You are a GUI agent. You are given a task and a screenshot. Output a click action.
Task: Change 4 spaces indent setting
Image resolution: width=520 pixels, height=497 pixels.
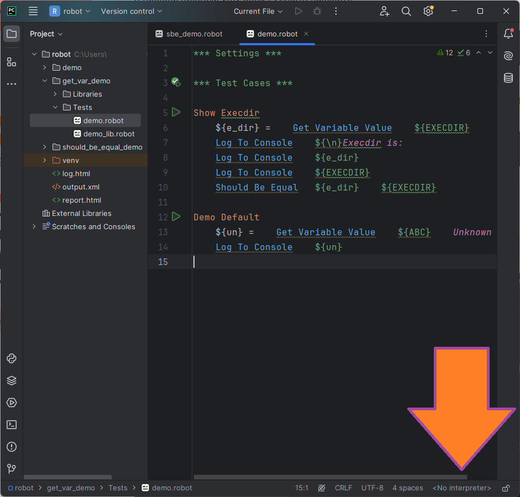coord(408,488)
